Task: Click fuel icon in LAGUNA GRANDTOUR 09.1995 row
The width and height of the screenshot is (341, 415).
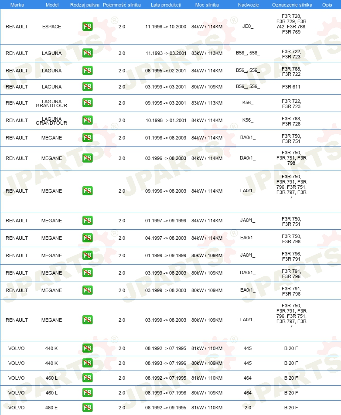Action: 87,103
